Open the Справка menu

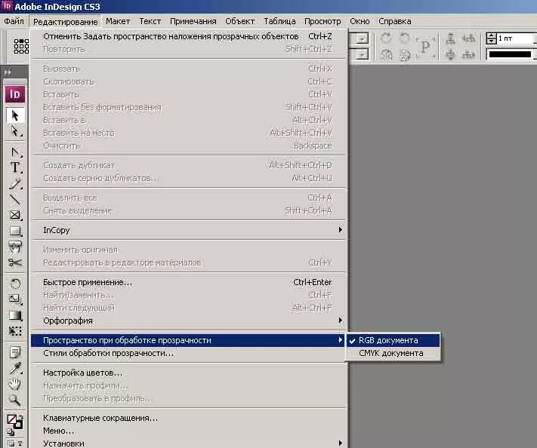point(394,21)
